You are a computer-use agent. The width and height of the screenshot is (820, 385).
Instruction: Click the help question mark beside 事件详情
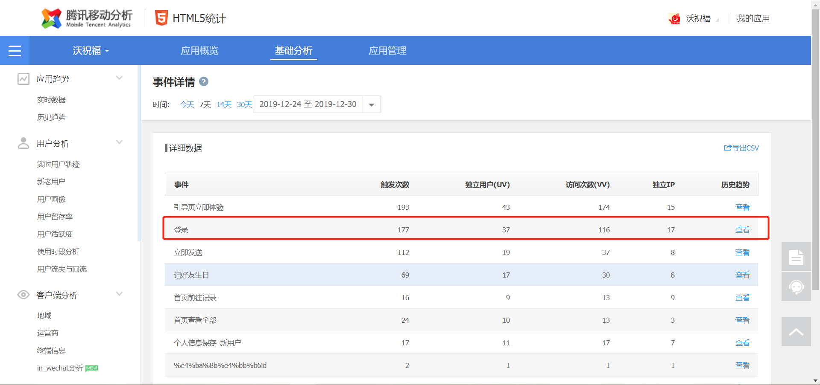click(x=204, y=81)
